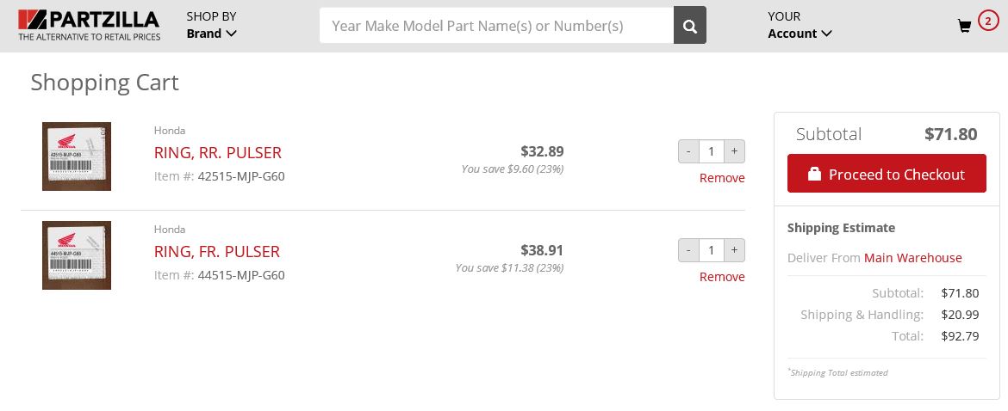1008x411 pixels.
Task: Click the RING, FR. PULSER product thumbnail
Action: coord(77,255)
